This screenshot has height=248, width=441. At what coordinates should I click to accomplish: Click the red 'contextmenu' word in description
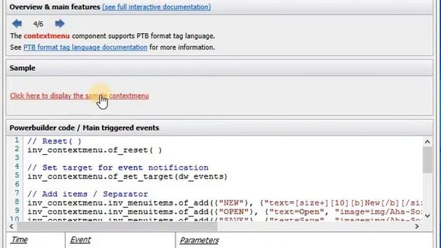click(47, 36)
